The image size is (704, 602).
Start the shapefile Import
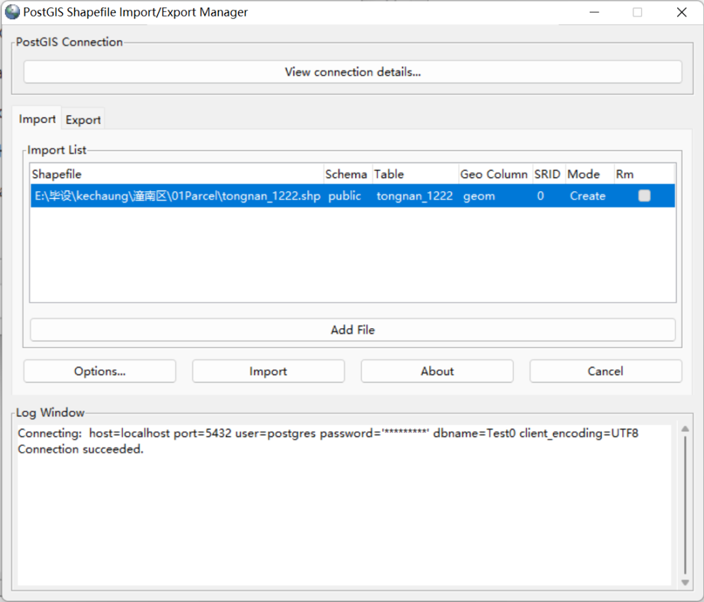pyautogui.click(x=269, y=371)
